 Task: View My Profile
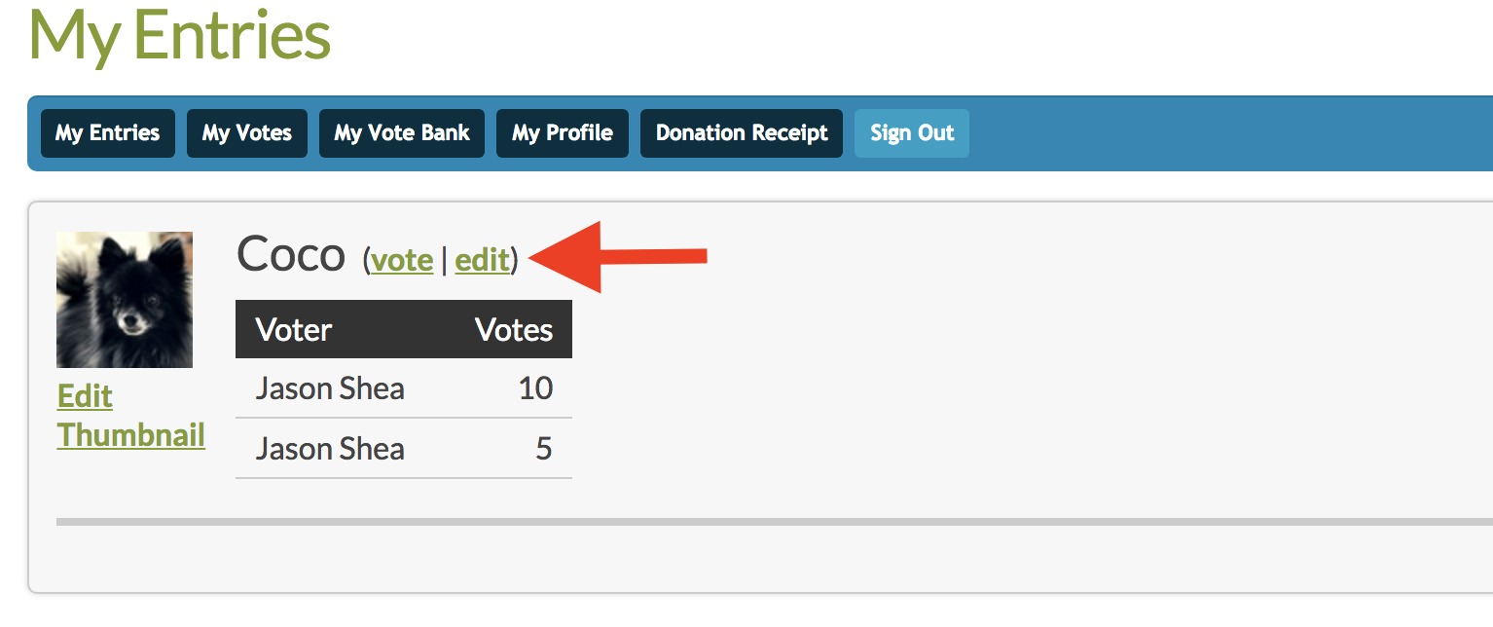(563, 133)
